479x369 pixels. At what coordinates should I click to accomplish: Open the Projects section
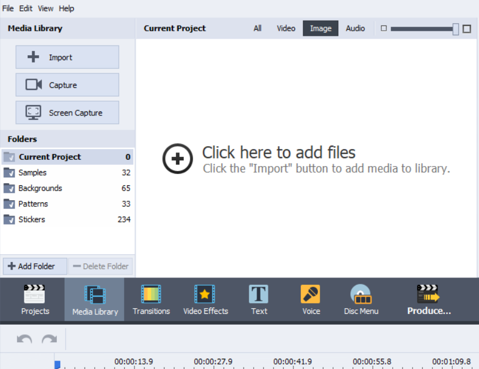[x=35, y=300]
